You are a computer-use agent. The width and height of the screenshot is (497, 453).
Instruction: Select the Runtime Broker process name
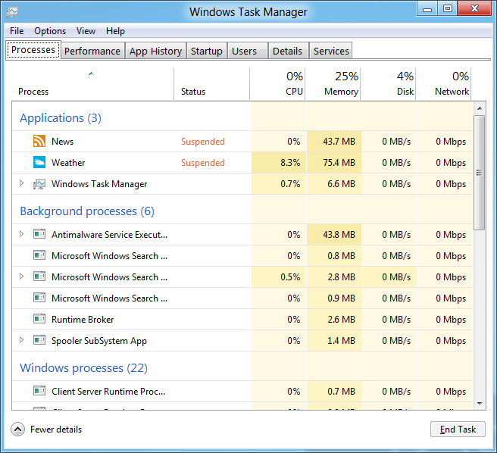click(x=83, y=320)
